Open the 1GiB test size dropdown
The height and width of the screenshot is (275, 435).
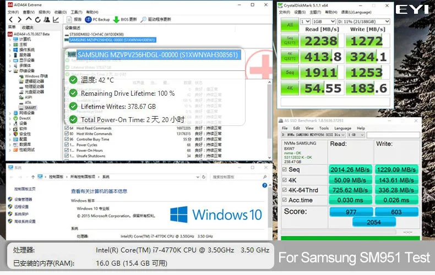click(324, 21)
